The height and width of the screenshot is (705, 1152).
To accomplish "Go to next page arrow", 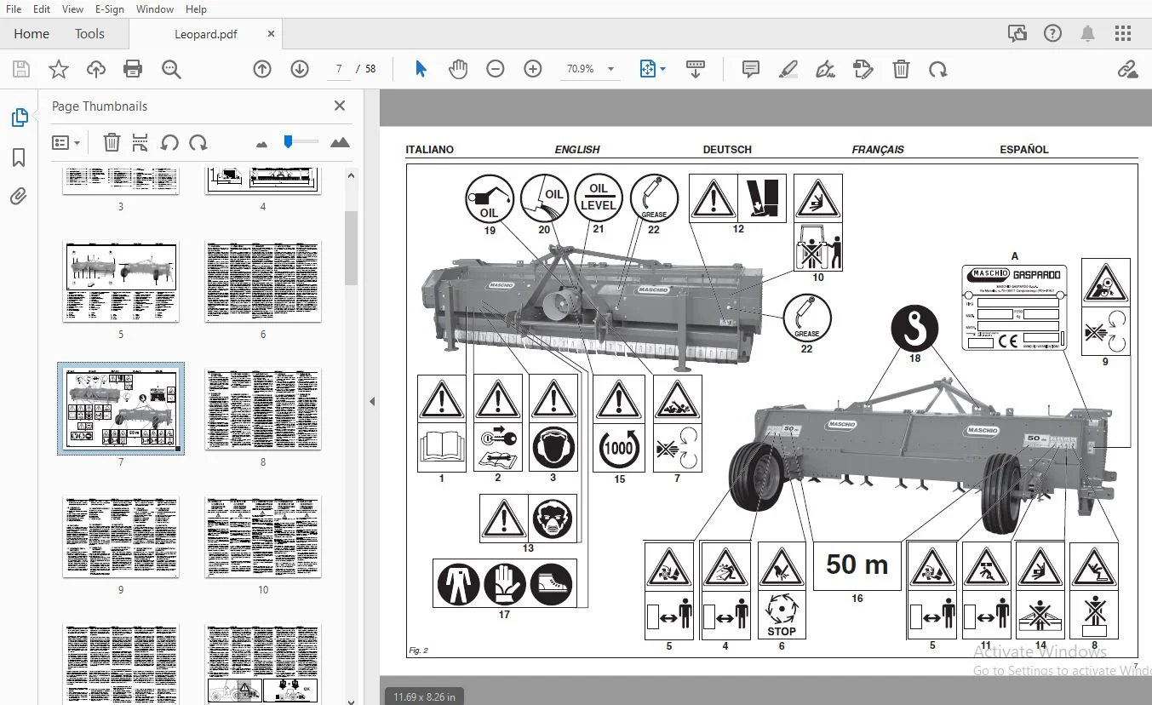I will pos(300,69).
